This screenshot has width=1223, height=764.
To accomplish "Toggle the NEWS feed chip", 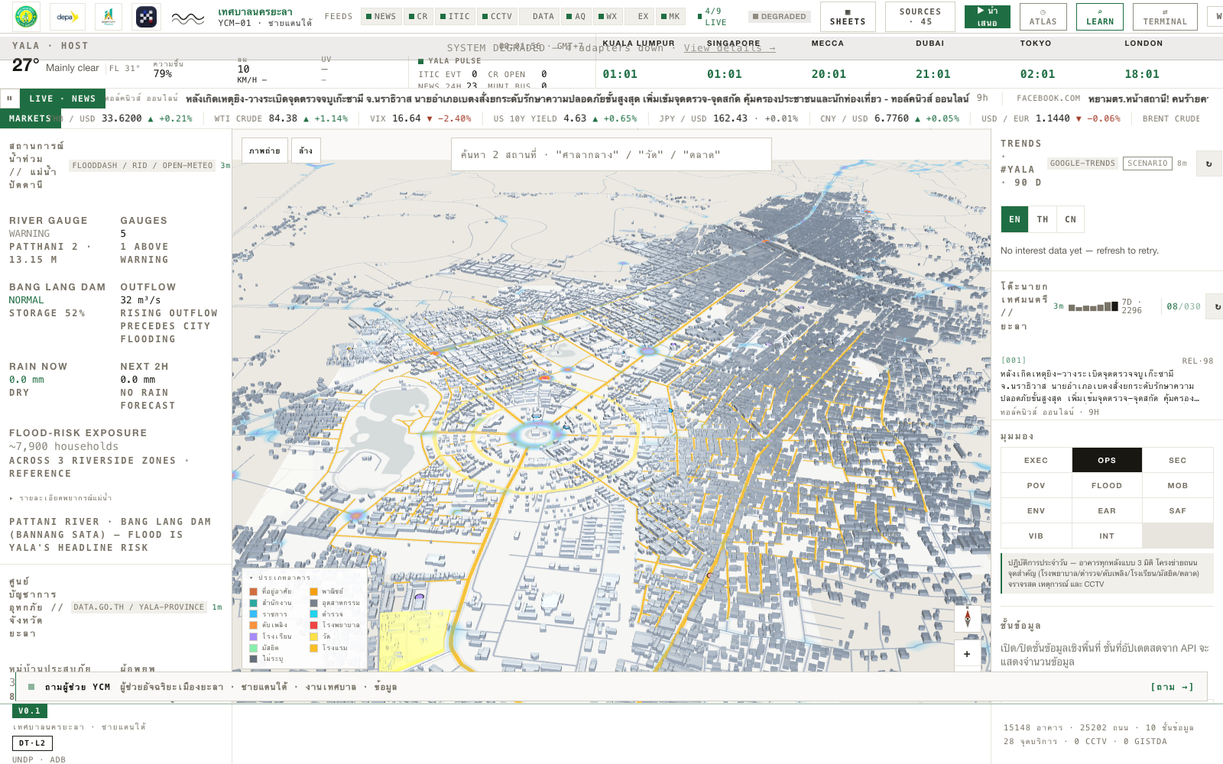I will 381,16.
